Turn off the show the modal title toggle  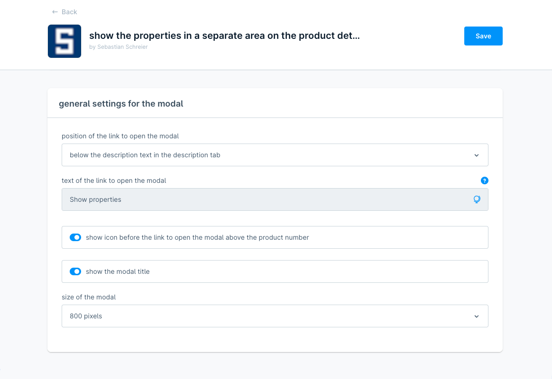click(75, 271)
